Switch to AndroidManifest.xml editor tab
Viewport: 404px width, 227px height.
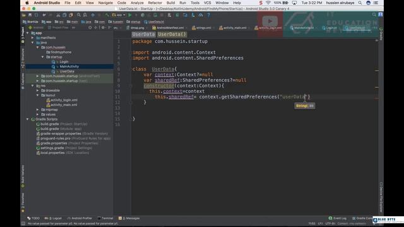pyautogui.click(x=169, y=28)
